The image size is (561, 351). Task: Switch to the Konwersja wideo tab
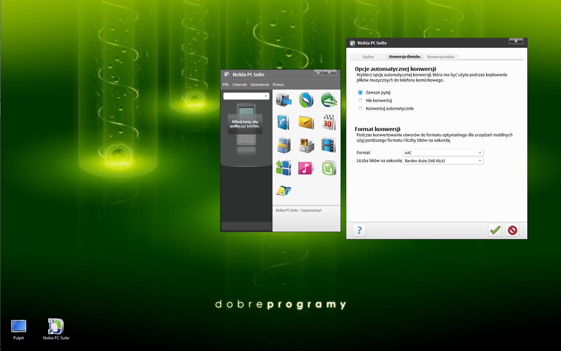(x=441, y=57)
